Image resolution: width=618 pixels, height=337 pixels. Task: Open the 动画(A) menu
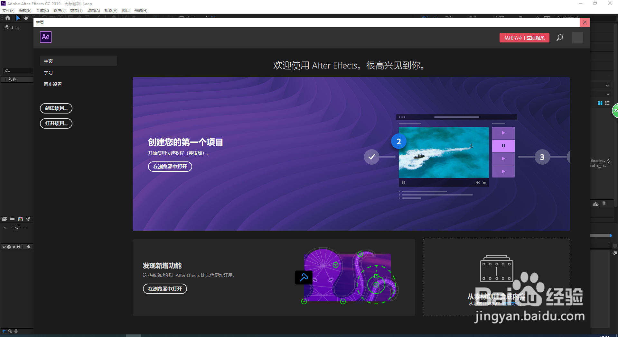click(94, 11)
